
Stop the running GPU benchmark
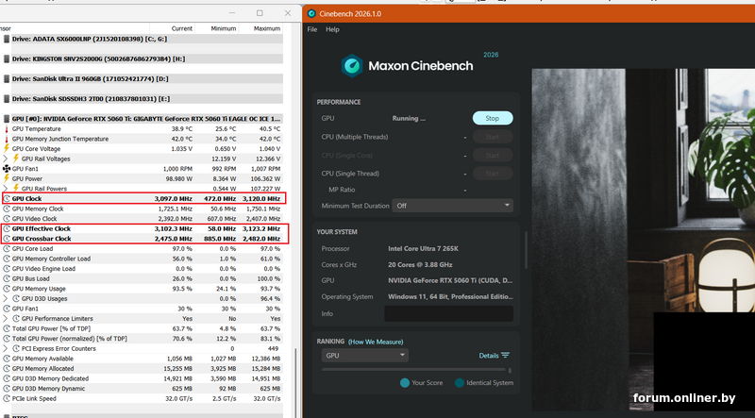click(x=492, y=118)
